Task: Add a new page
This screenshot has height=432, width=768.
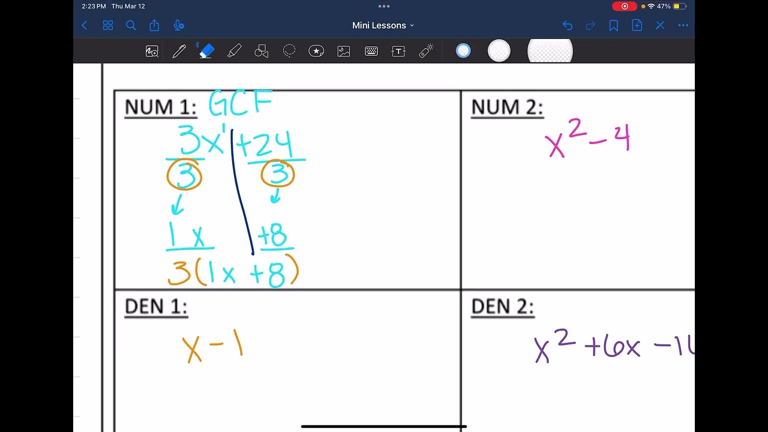Action: tap(637, 25)
